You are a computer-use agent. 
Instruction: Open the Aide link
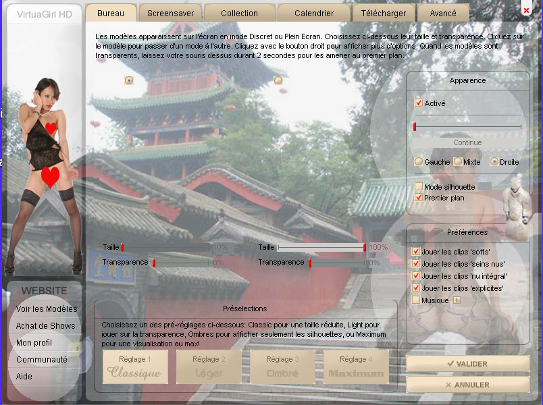coord(24,376)
